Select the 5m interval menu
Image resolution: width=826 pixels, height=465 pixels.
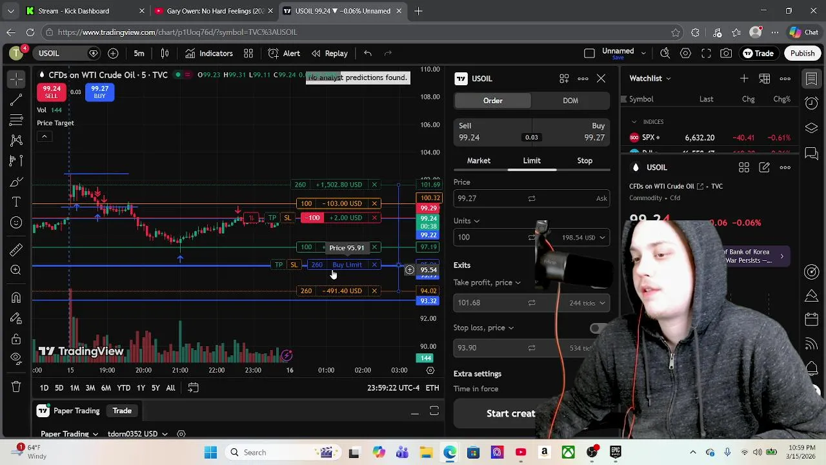(x=139, y=54)
